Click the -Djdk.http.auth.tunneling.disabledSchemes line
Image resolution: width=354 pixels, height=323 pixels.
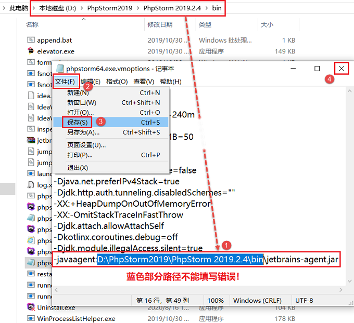144,193
